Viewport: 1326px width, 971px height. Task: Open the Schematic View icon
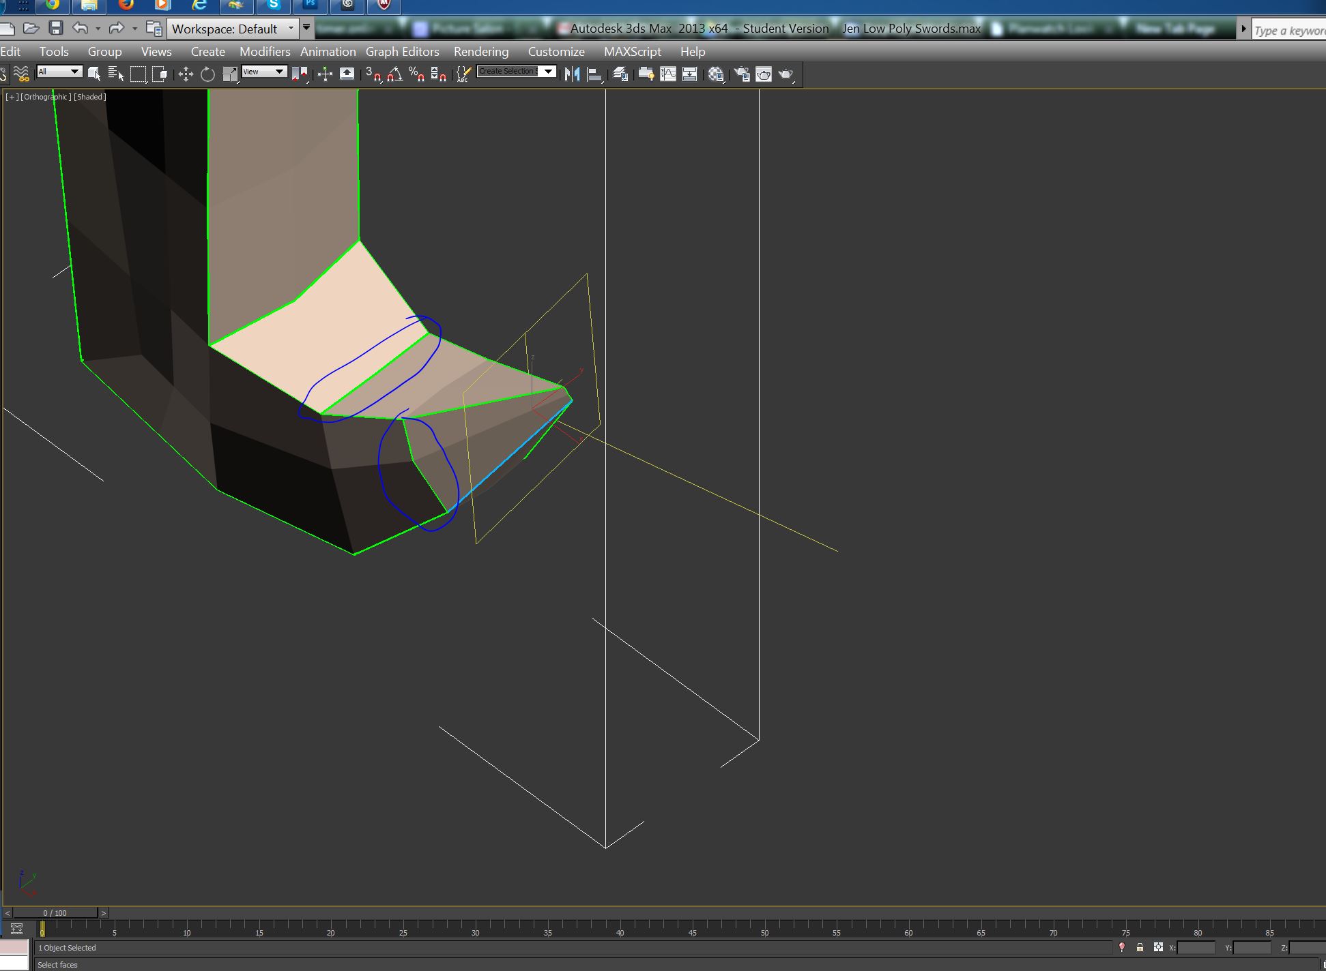(690, 74)
